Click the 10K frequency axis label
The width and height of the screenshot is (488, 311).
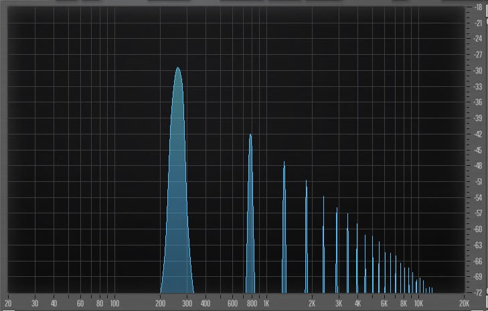pos(418,303)
